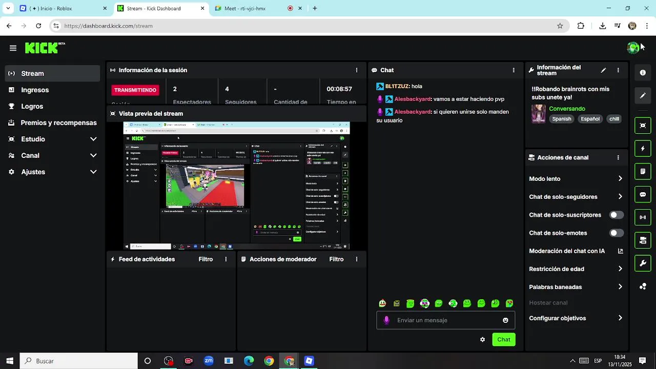Viewport: 656px width, 369px height.
Task: Open options menu for Chat panel
Action: (514, 70)
